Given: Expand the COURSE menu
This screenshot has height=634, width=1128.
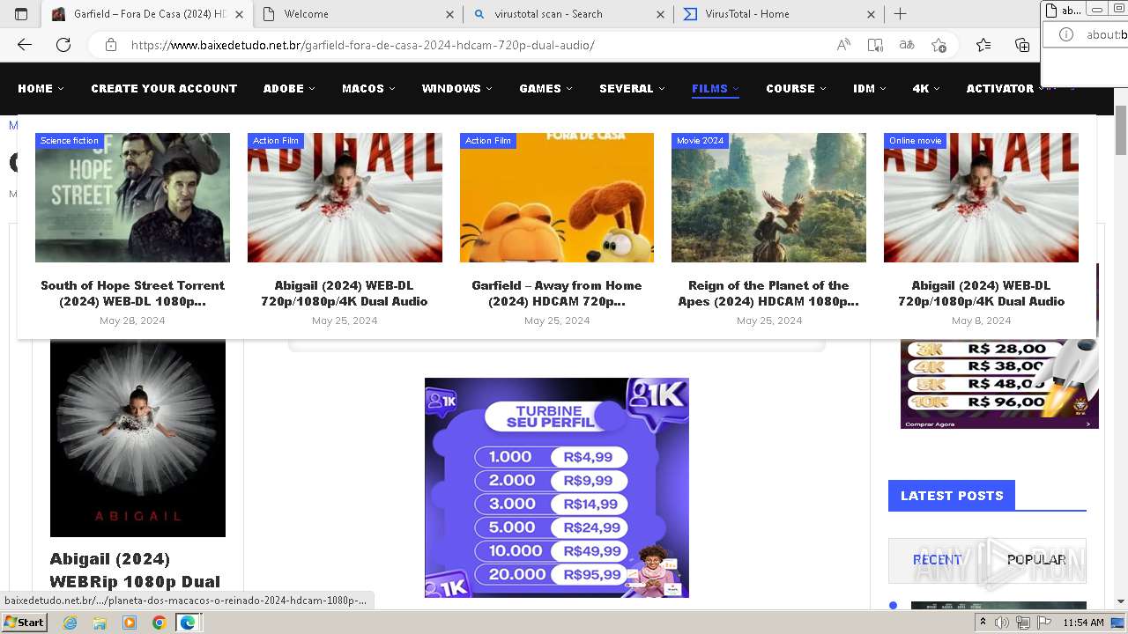Looking at the screenshot, I should coord(796,88).
